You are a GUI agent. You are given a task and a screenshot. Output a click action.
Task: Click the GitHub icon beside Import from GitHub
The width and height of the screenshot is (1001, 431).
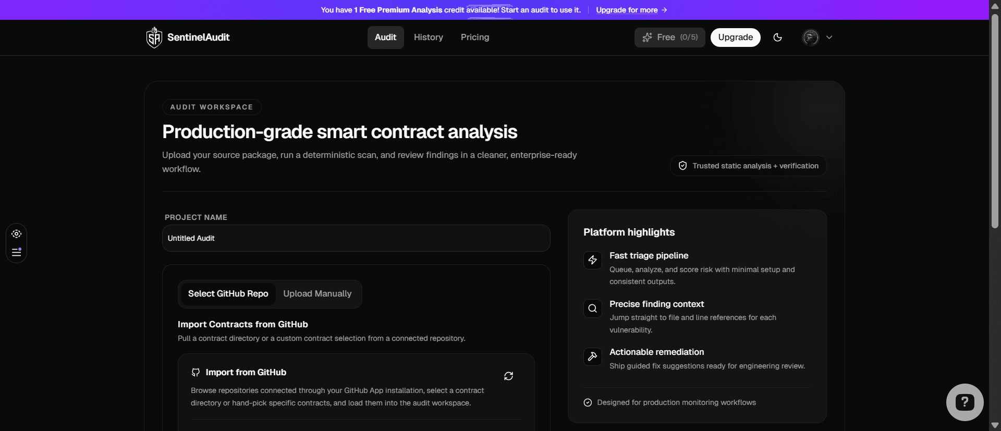[196, 372]
